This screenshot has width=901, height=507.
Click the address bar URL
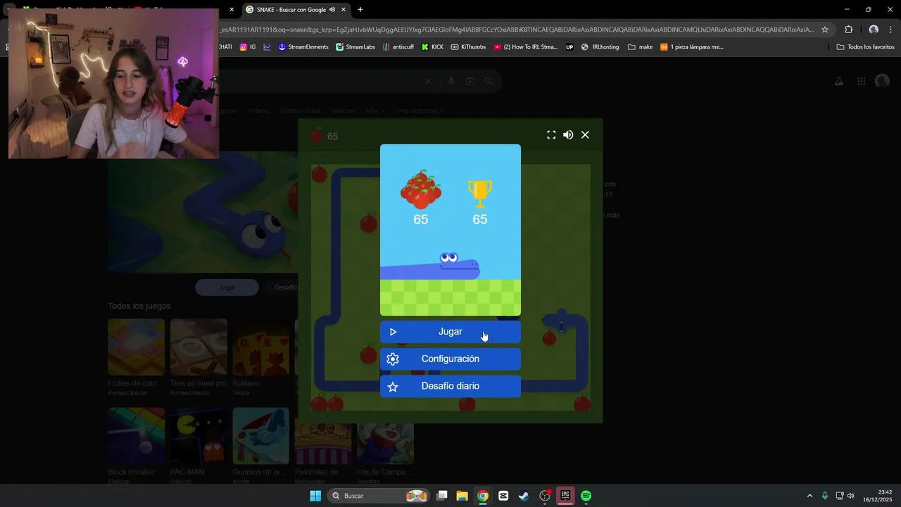tap(517, 30)
